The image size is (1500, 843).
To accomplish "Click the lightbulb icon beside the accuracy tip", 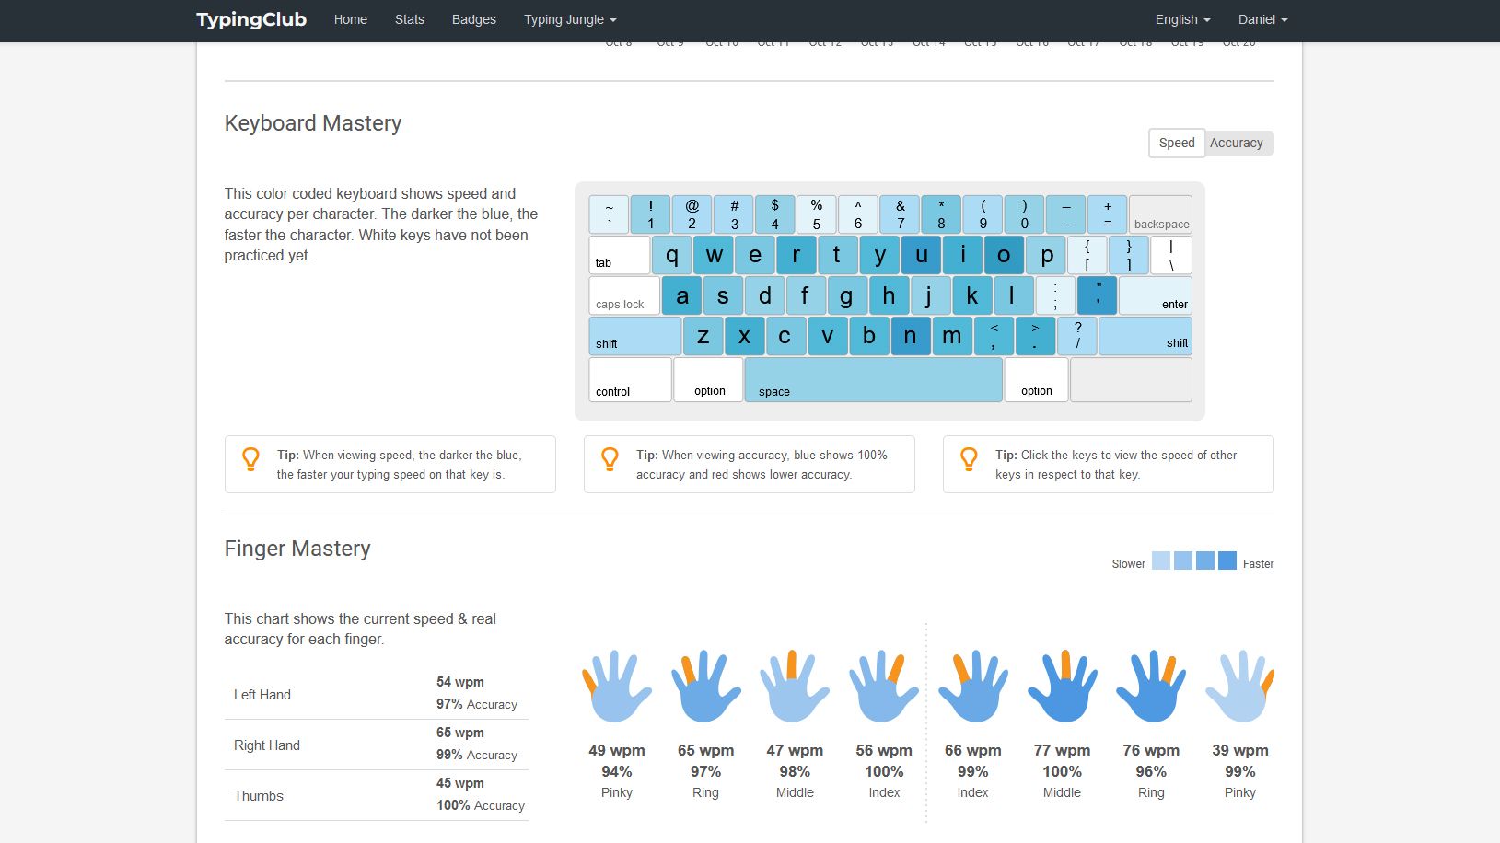I will coord(610,459).
